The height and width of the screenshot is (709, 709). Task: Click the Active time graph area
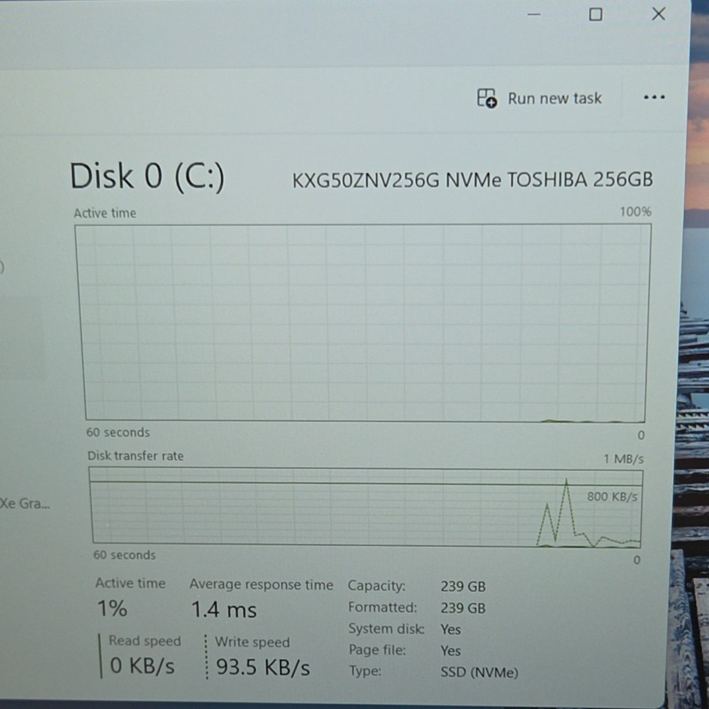(363, 323)
